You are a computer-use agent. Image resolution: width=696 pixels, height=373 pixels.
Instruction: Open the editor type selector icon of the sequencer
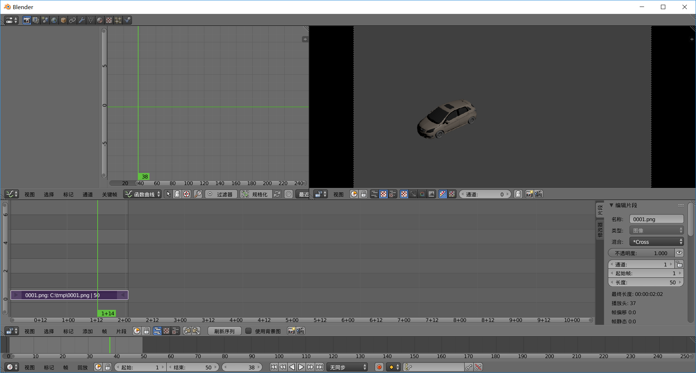(11, 331)
